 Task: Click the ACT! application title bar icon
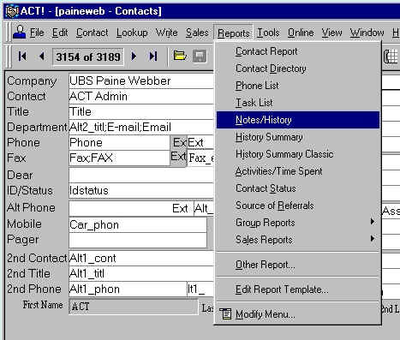pos(11,11)
